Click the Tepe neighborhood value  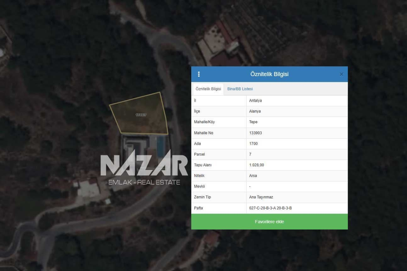click(x=253, y=122)
